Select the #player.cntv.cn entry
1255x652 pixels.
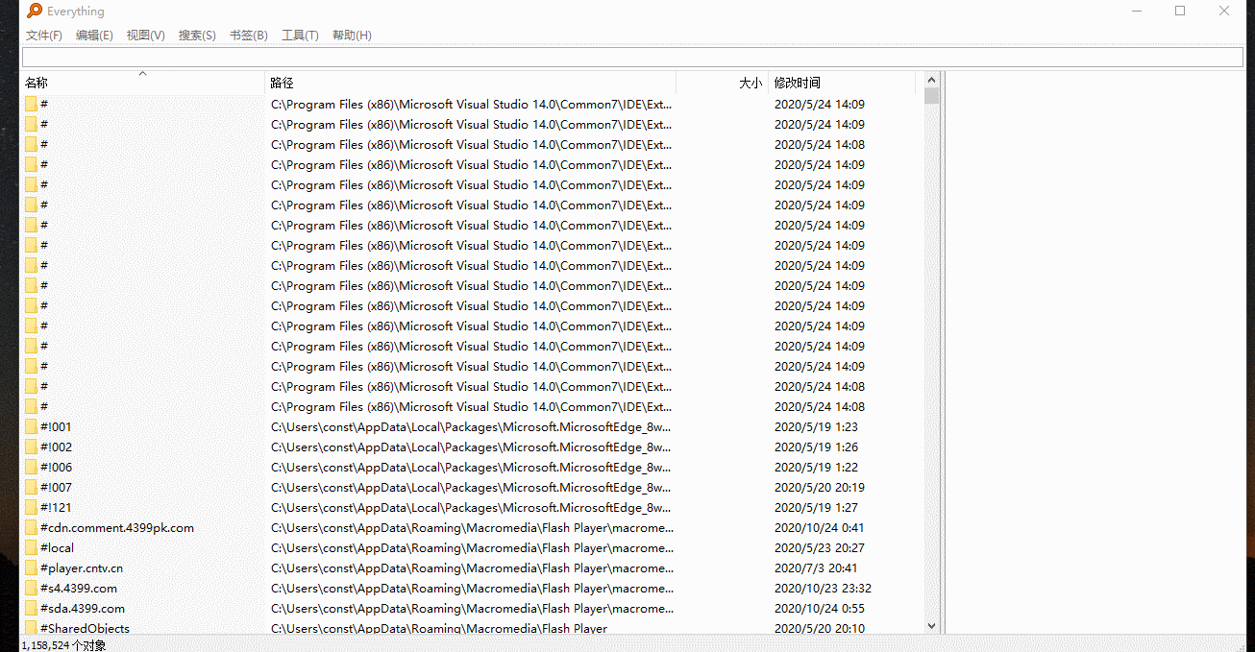point(82,568)
